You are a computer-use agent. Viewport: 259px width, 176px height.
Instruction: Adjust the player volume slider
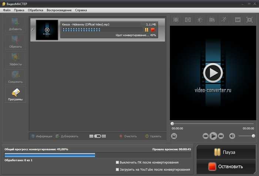[246, 136]
